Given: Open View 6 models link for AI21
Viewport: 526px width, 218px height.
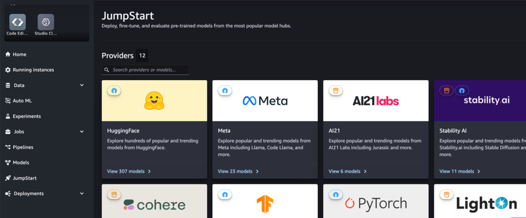Looking at the screenshot, I should (348, 171).
